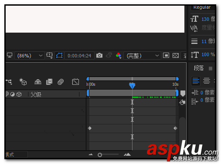Select center align text button
This screenshot has height=164, width=221.
coord(207,81)
